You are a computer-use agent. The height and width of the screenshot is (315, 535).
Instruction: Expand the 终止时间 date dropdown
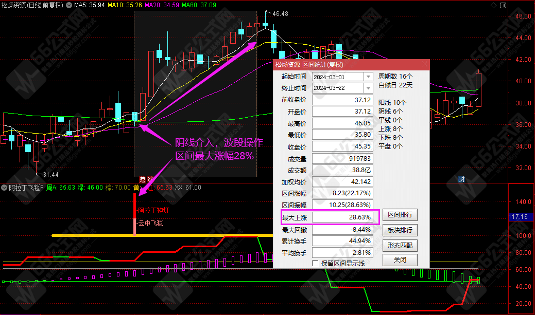coord(368,88)
